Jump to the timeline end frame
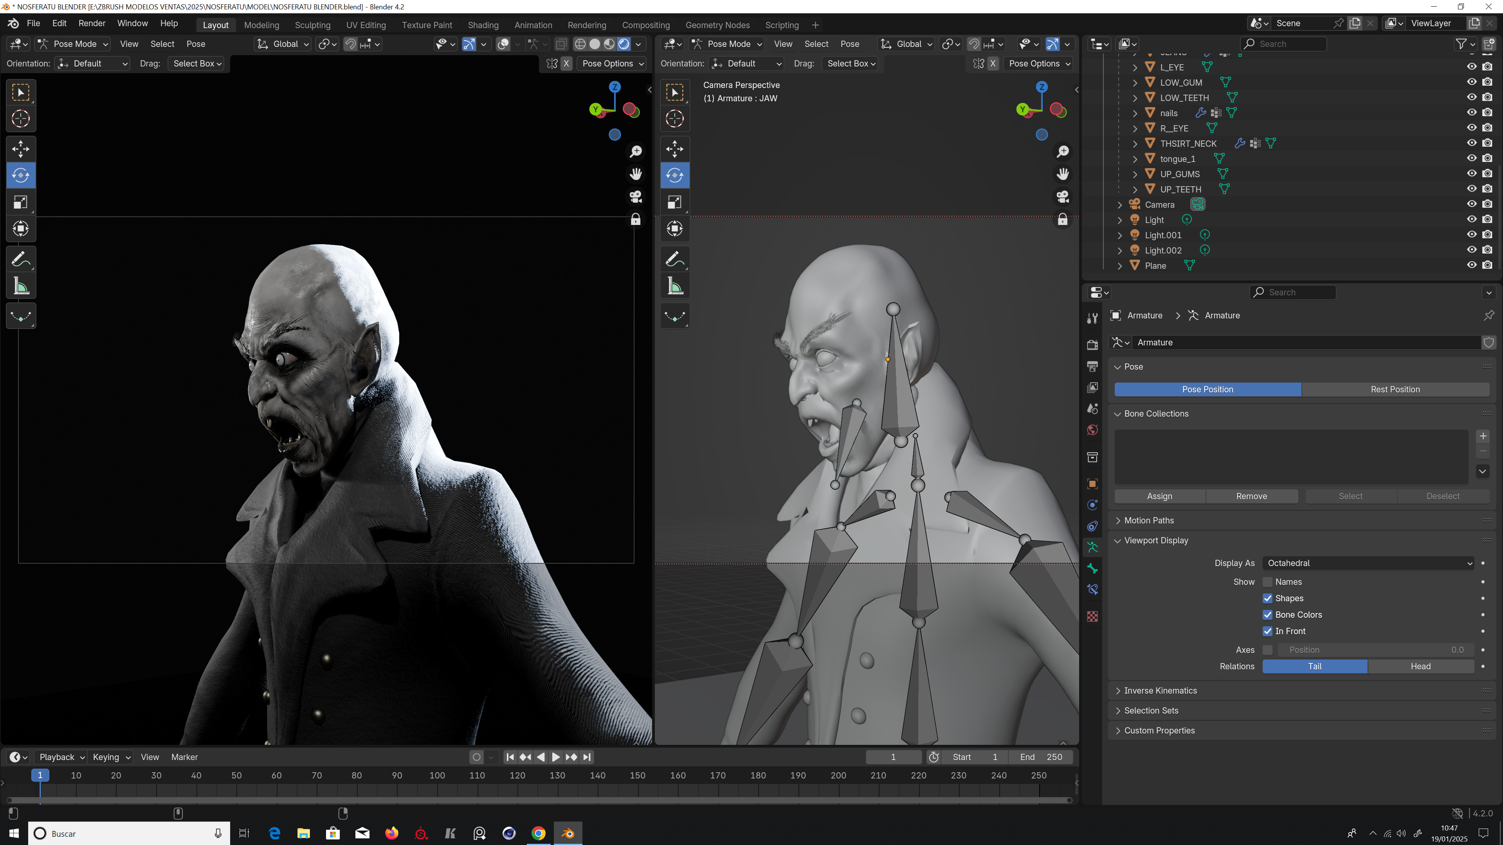 [x=587, y=757]
